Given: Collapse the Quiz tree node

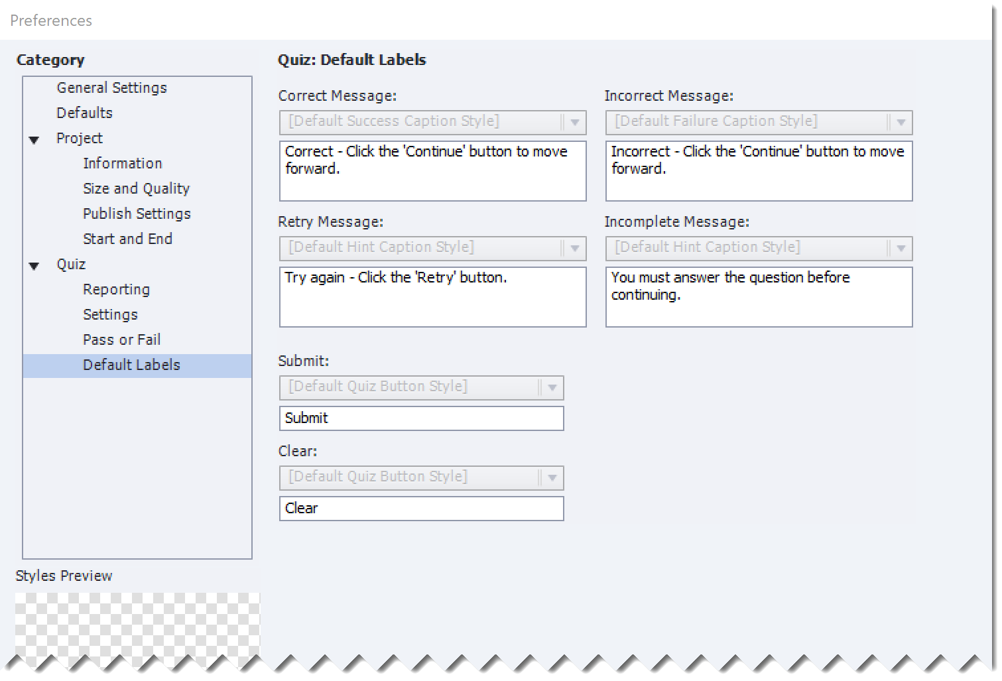Looking at the screenshot, I should (34, 265).
